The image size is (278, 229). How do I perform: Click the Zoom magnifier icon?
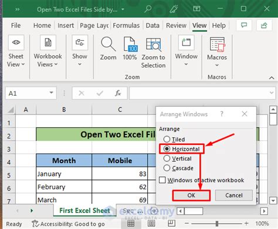tap(108, 44)
